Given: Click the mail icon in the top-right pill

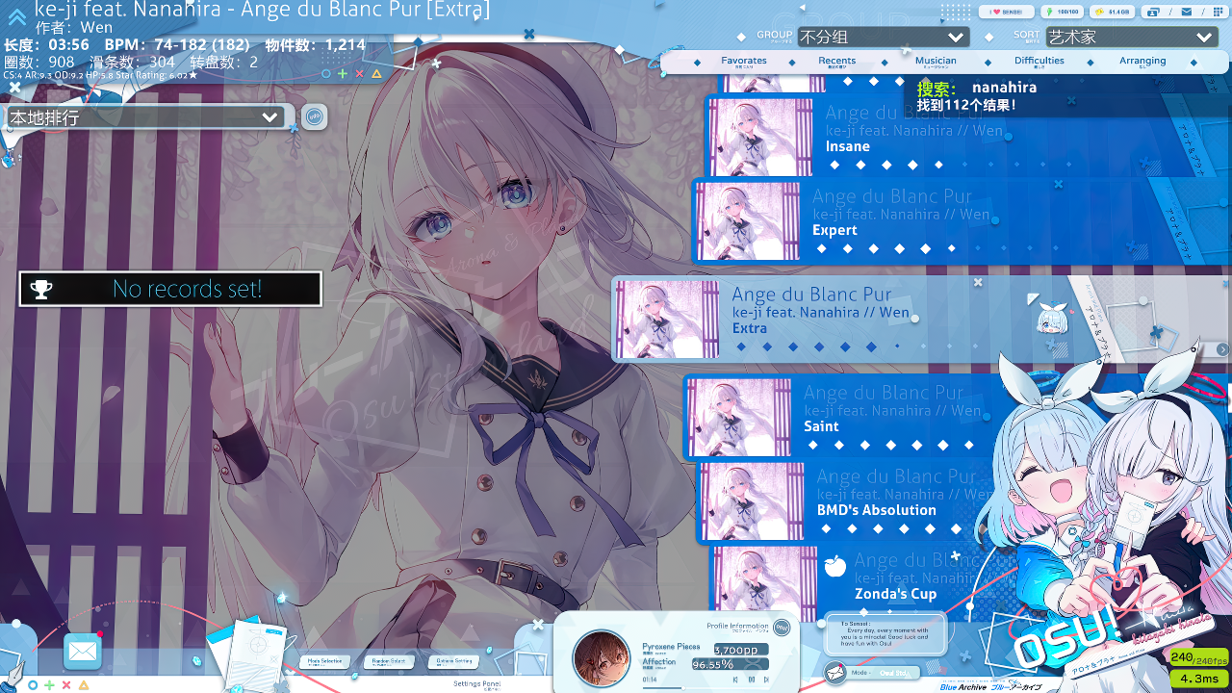Looking at the screenshot, I should pos(1186,12).
